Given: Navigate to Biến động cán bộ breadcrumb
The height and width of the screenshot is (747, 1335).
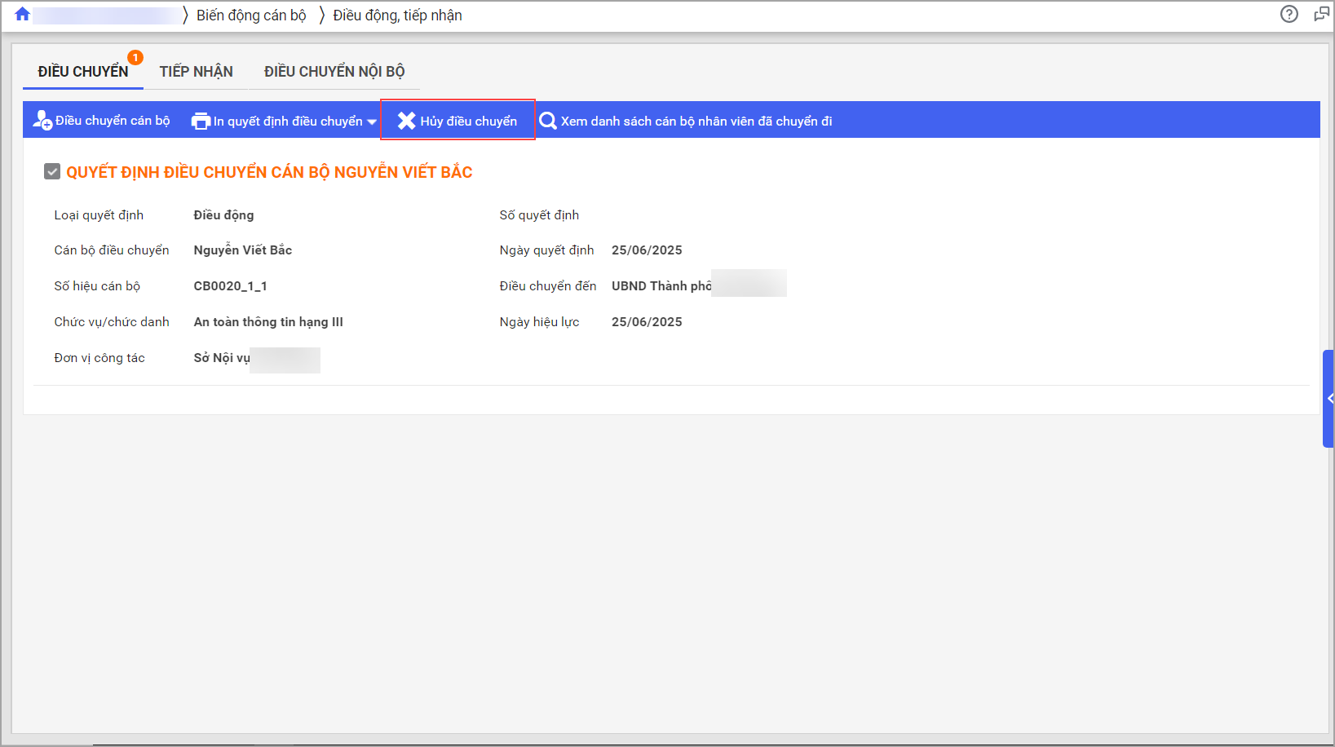Looking at the screenshot, I should pyautogui.click(x=251, y=15).
